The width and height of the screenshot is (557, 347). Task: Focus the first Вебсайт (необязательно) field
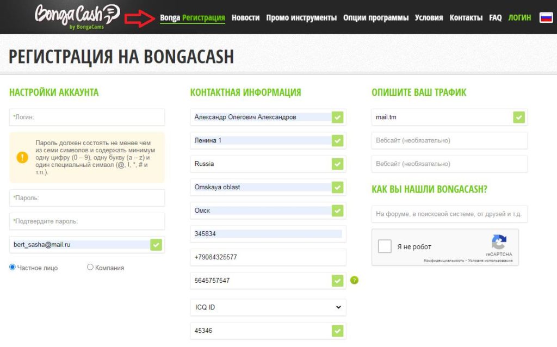tap(450, 141)
